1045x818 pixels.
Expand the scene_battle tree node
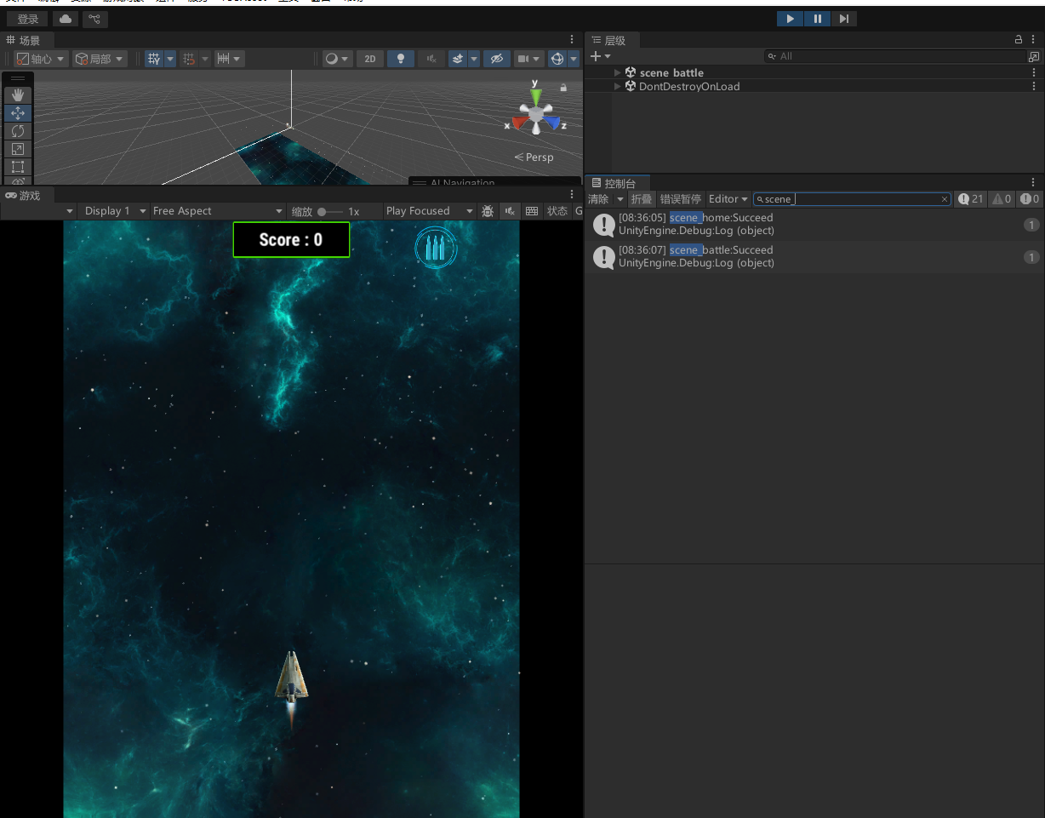[618, 73]
